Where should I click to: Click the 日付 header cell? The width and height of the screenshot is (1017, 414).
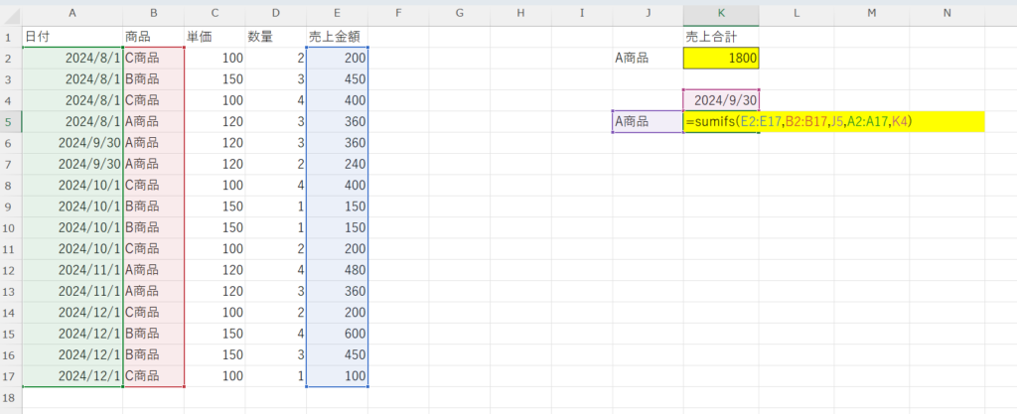[x=72, y=37]
